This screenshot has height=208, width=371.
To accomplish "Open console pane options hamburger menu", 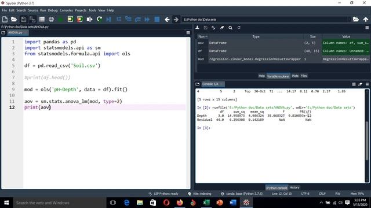I will [367, 84].
